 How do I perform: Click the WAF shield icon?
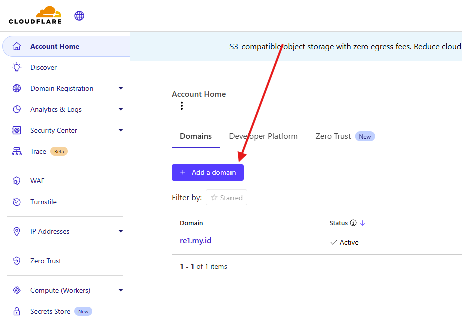(17, 181)
